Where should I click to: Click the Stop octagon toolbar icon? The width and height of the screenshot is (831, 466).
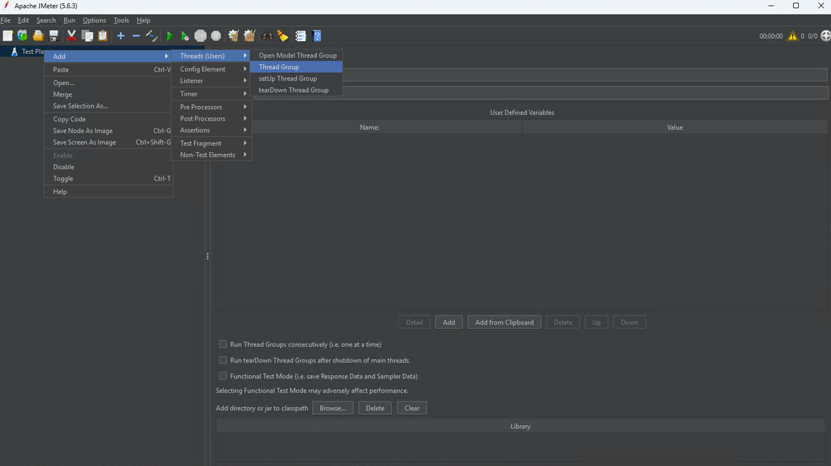click(200, 36)
